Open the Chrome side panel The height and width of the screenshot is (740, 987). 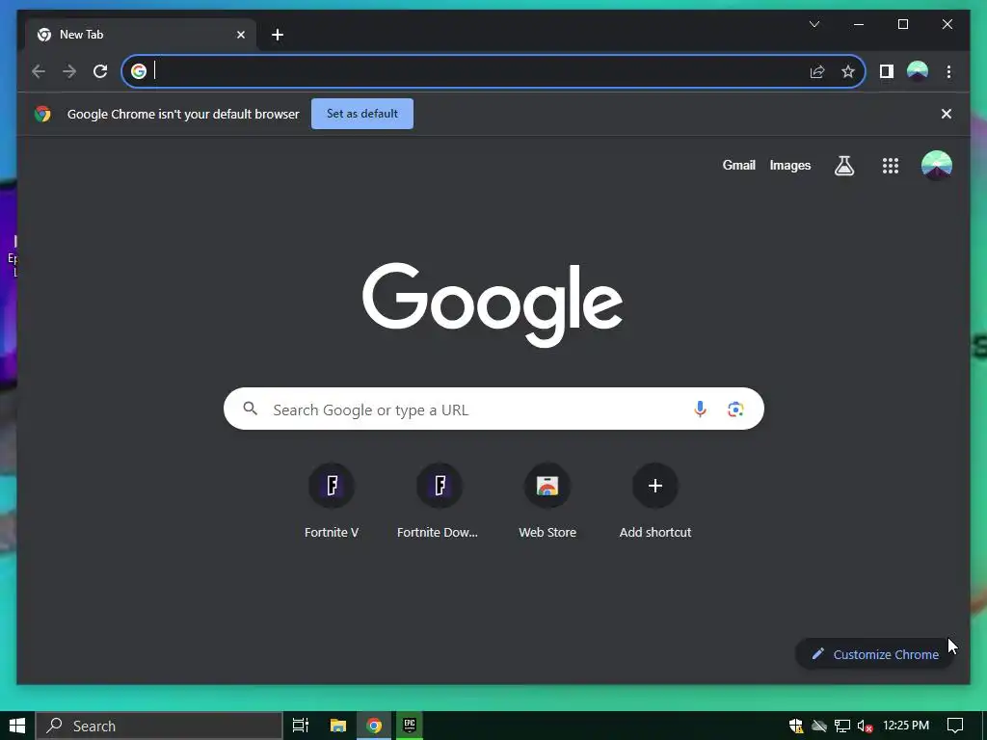click(x=887, y=71)
